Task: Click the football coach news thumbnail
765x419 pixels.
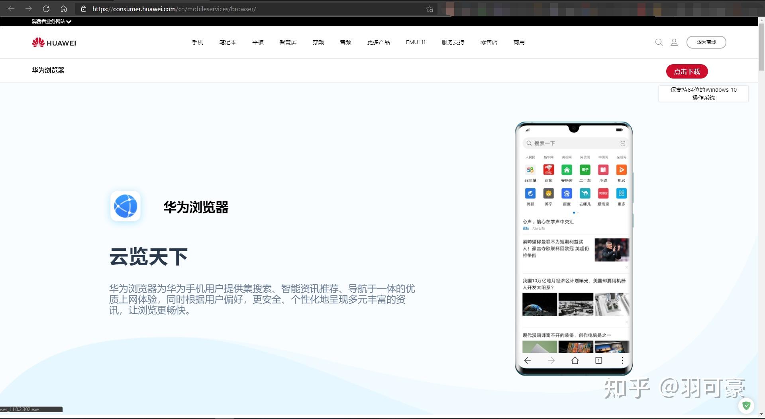Action: point(612,250)
